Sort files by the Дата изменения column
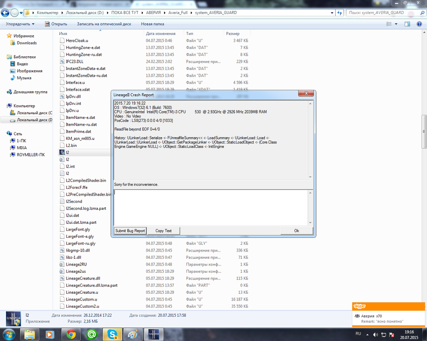The height and width of the screenshot is (341, 427). click(x=161, y=33)
